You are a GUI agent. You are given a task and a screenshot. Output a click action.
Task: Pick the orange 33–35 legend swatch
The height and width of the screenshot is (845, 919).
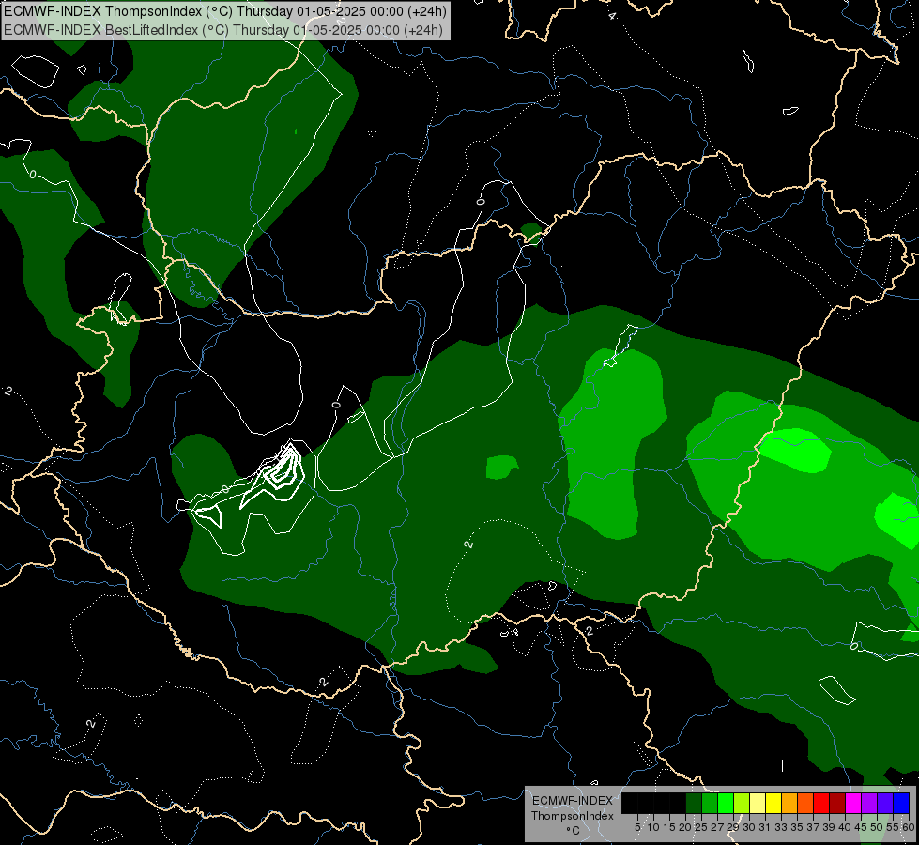tap(789, 803)
